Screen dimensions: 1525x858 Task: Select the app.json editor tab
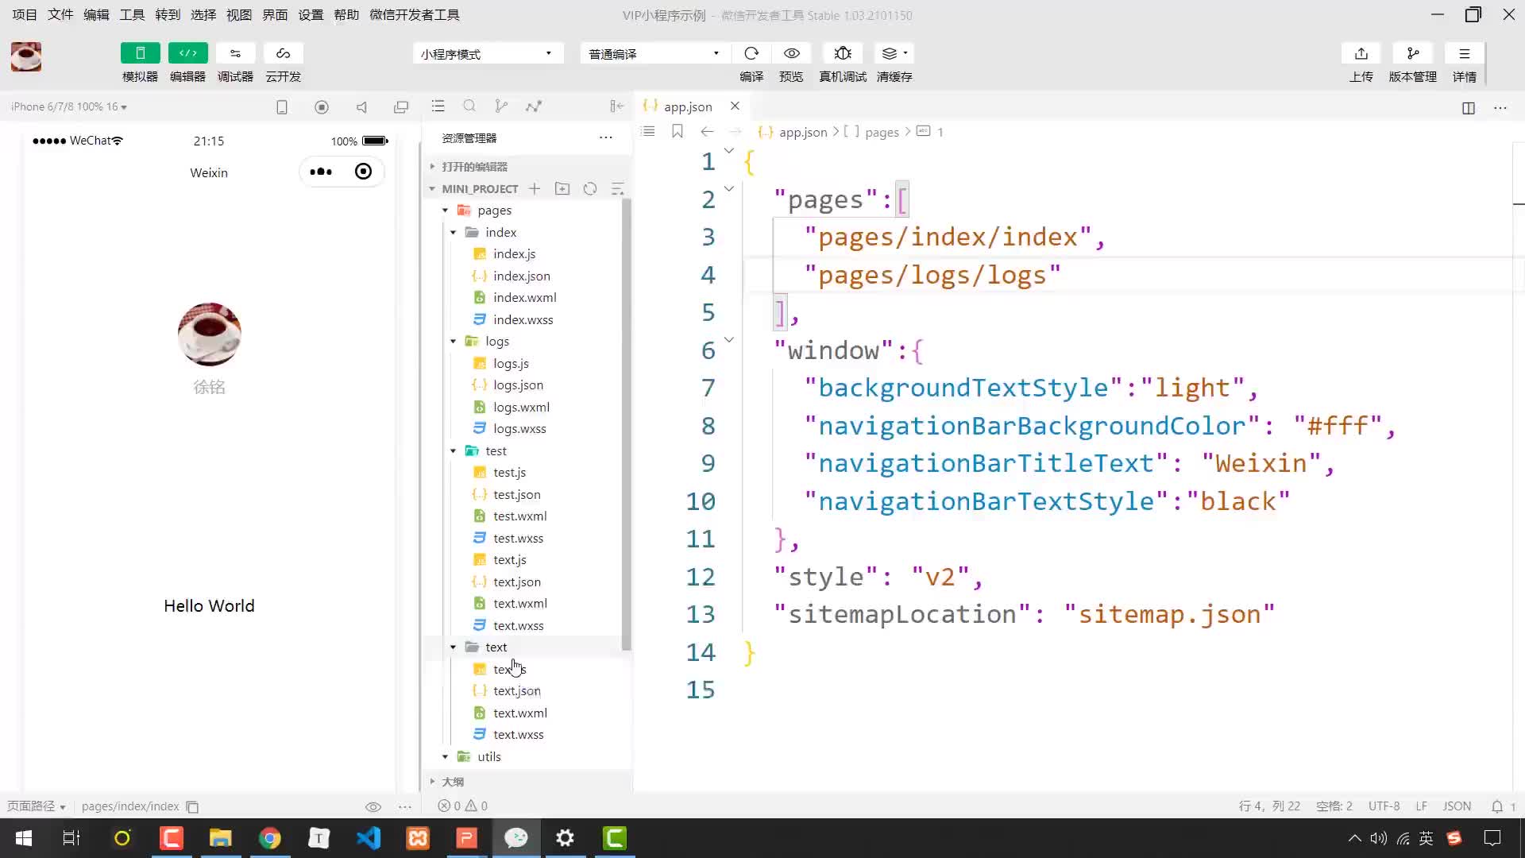(x=688, y=106)
